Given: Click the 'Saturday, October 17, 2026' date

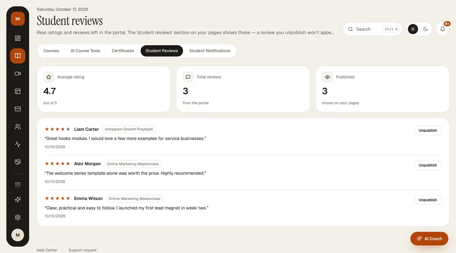Looking at the screenshot, I should tap(62, 9).
